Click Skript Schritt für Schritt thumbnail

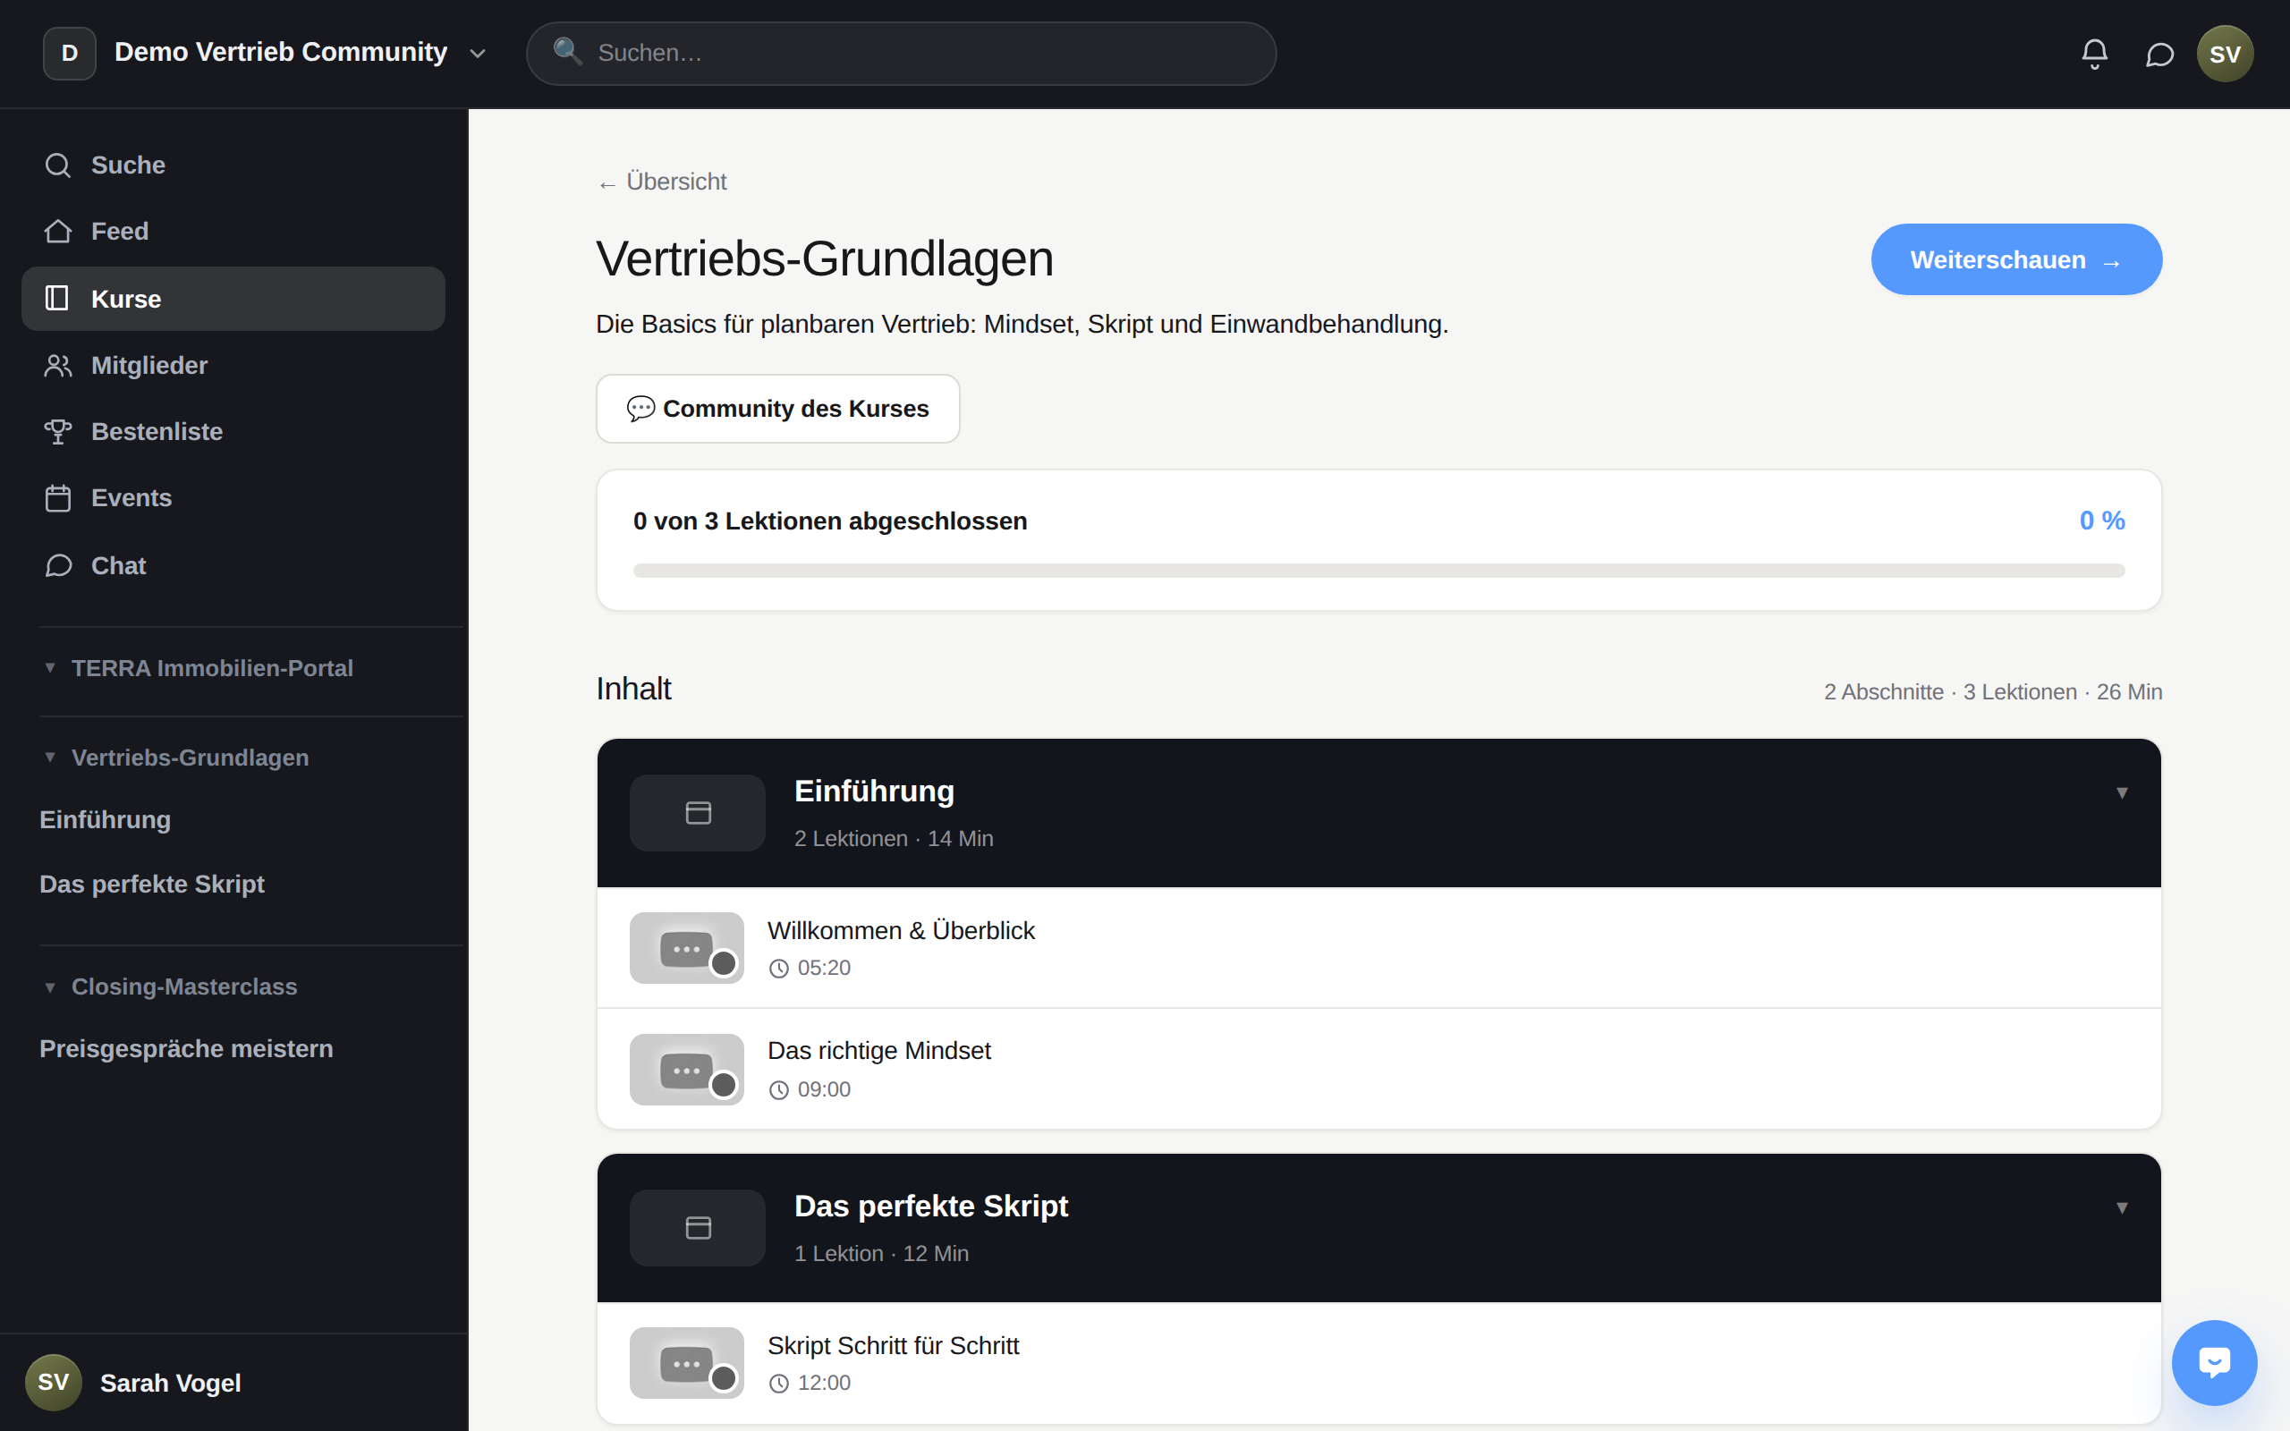686,1363
